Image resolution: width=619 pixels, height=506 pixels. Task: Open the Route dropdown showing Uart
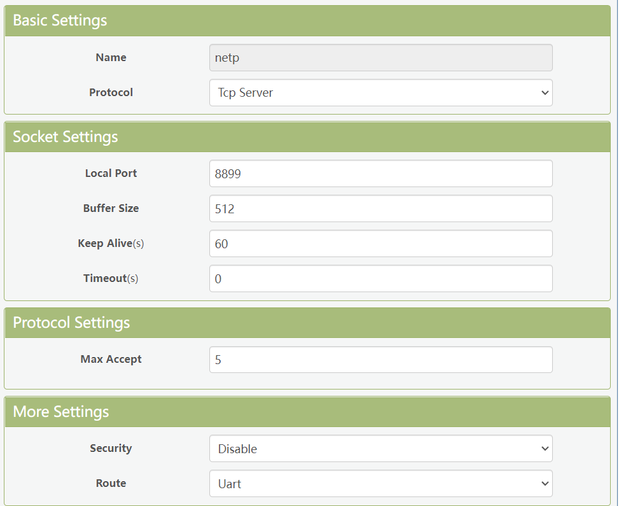click(x=380, y=484)
